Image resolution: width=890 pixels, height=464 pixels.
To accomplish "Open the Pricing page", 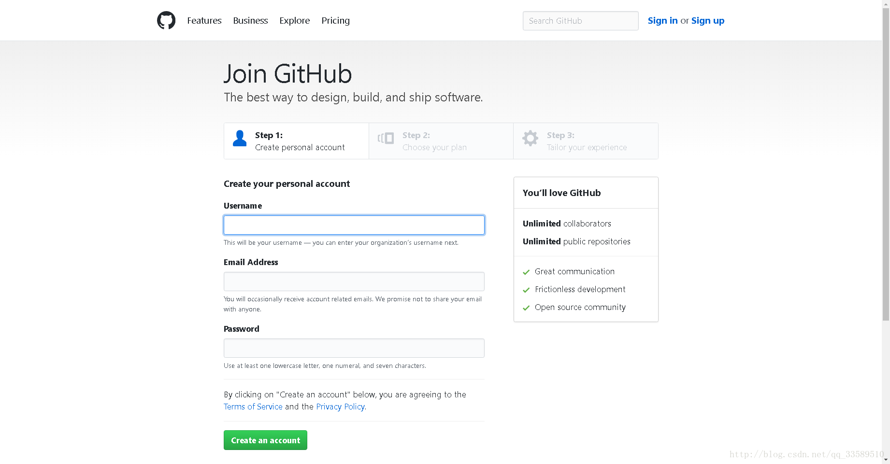I will point(336,20).
